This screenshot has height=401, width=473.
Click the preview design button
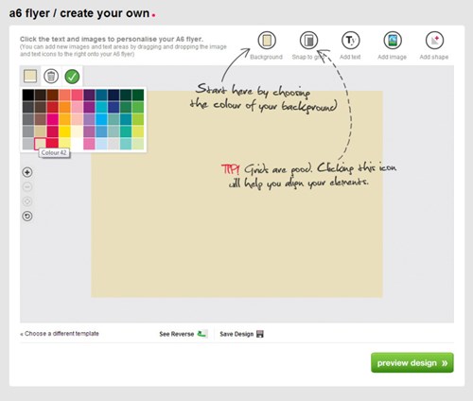412,362
